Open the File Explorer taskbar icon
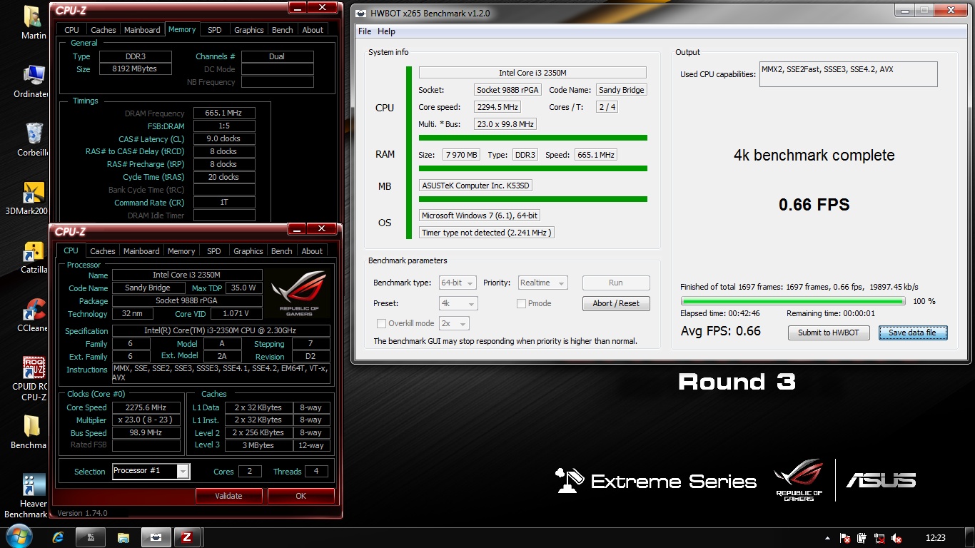 point(123,538)
